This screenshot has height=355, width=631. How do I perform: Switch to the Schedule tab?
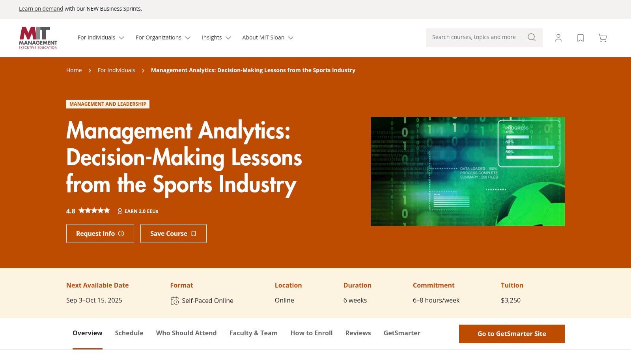coord(129,333)
